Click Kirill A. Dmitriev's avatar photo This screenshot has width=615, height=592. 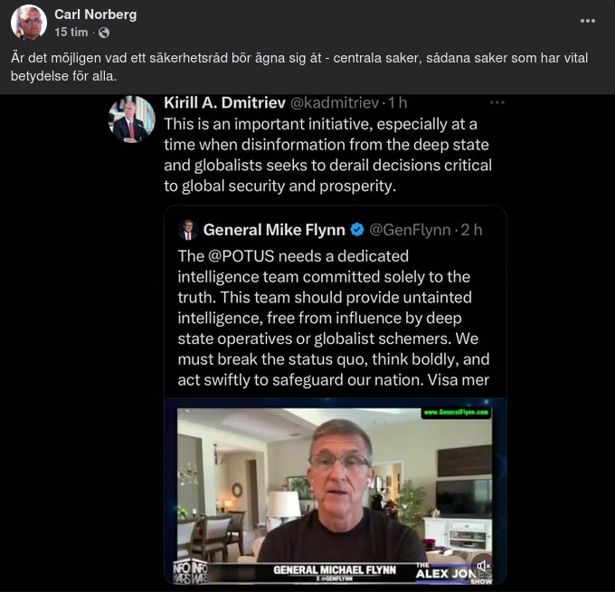point(131,119)
